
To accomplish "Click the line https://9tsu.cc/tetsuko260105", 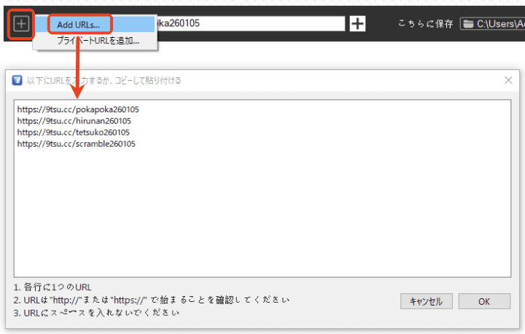I will point(74,132).
